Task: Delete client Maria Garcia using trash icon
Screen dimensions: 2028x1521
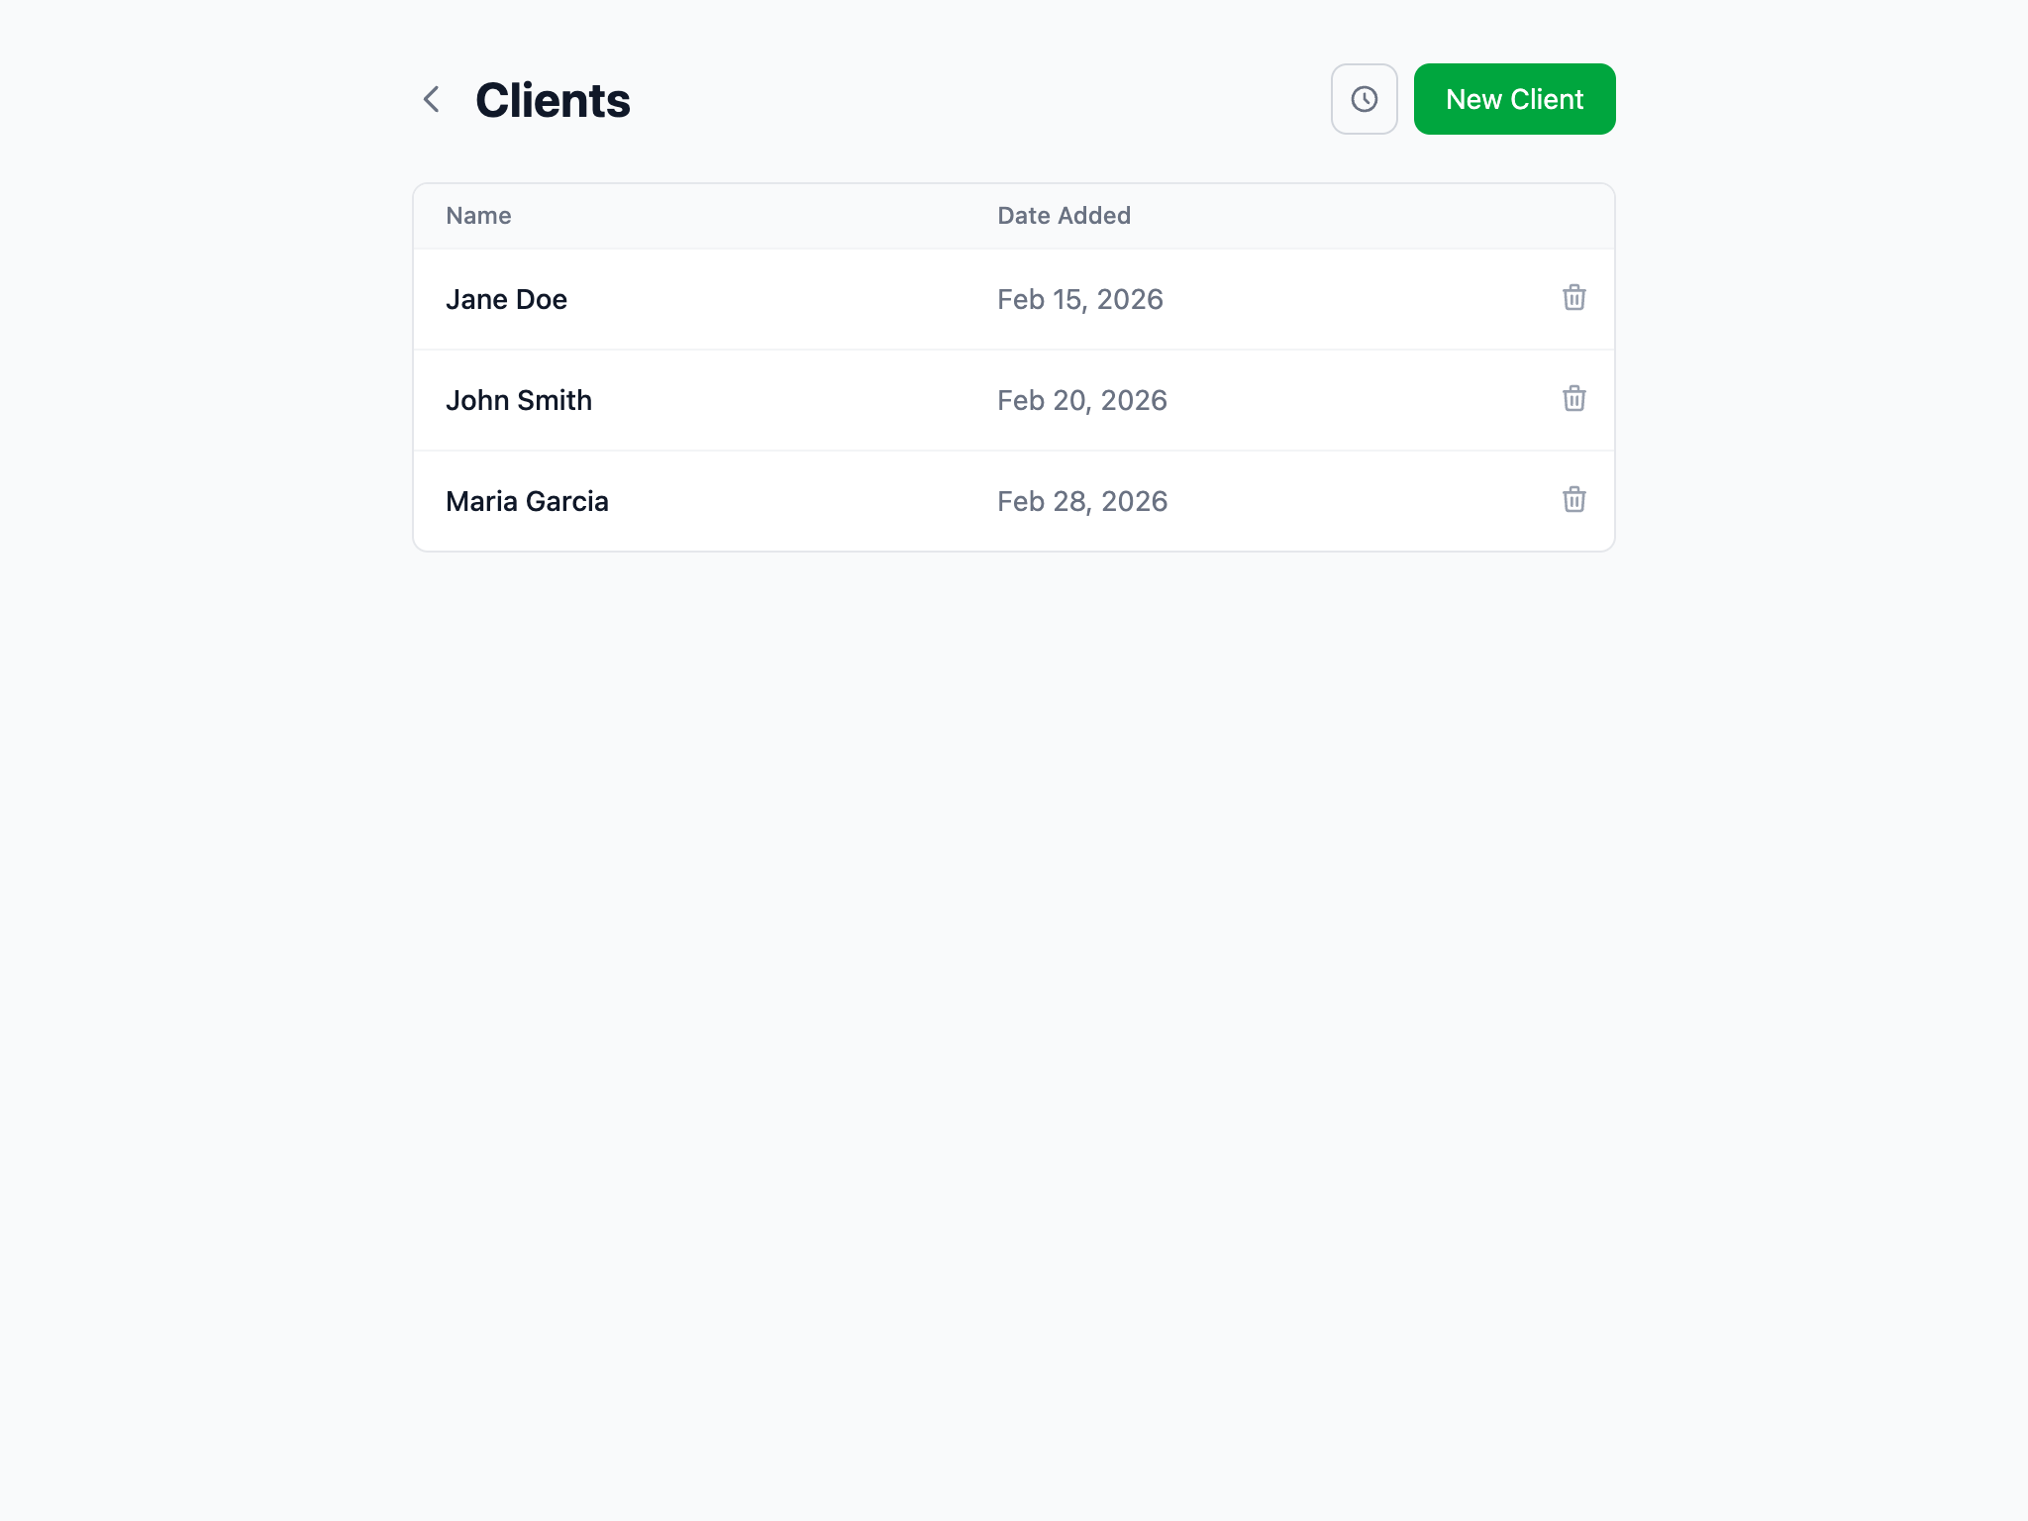Action: tap(1573, 500)
